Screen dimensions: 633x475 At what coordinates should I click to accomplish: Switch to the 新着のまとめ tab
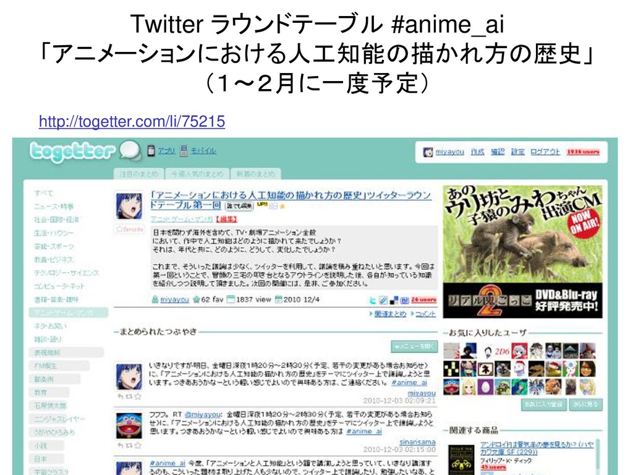point(255,174)
